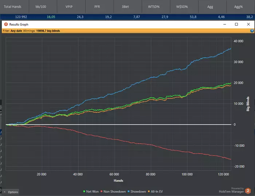The image size is (255, 196).
Task: Click the 30 000 y-axis label
Action: [238, 62]
